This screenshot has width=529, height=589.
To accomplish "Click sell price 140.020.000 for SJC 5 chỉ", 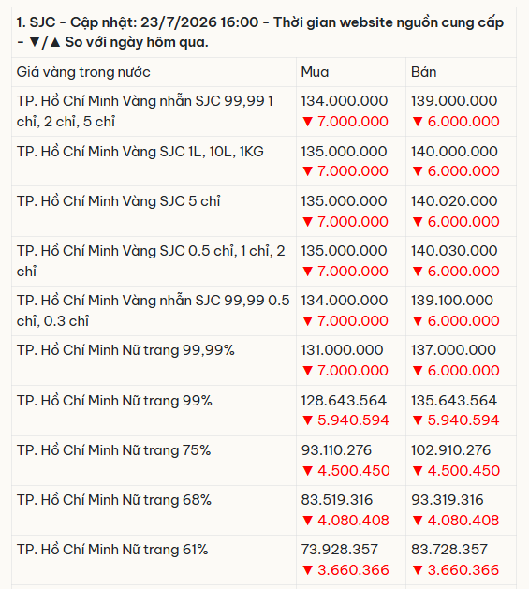I will coord(454,201).
